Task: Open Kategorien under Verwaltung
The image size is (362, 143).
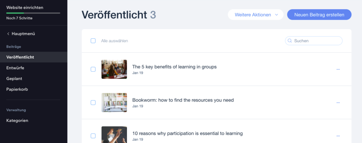Action: [17, 121]
